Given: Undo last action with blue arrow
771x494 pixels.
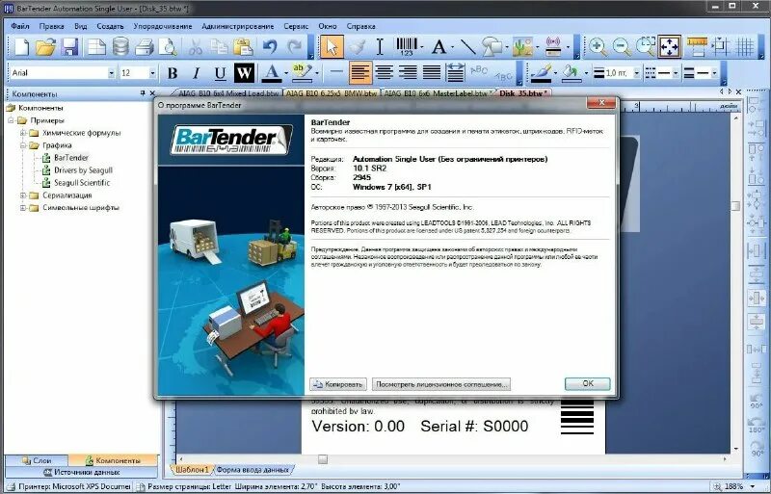Looking at the screenshot, I should (270, 47).
